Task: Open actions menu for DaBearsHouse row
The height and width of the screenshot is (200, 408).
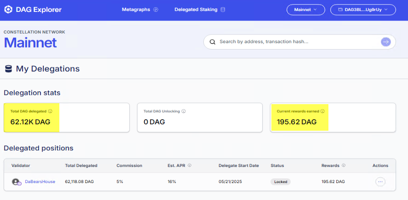Action: click(380, 182)
